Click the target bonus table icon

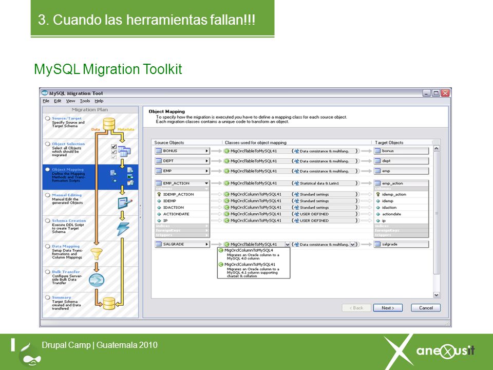click(x=378, y=151)
